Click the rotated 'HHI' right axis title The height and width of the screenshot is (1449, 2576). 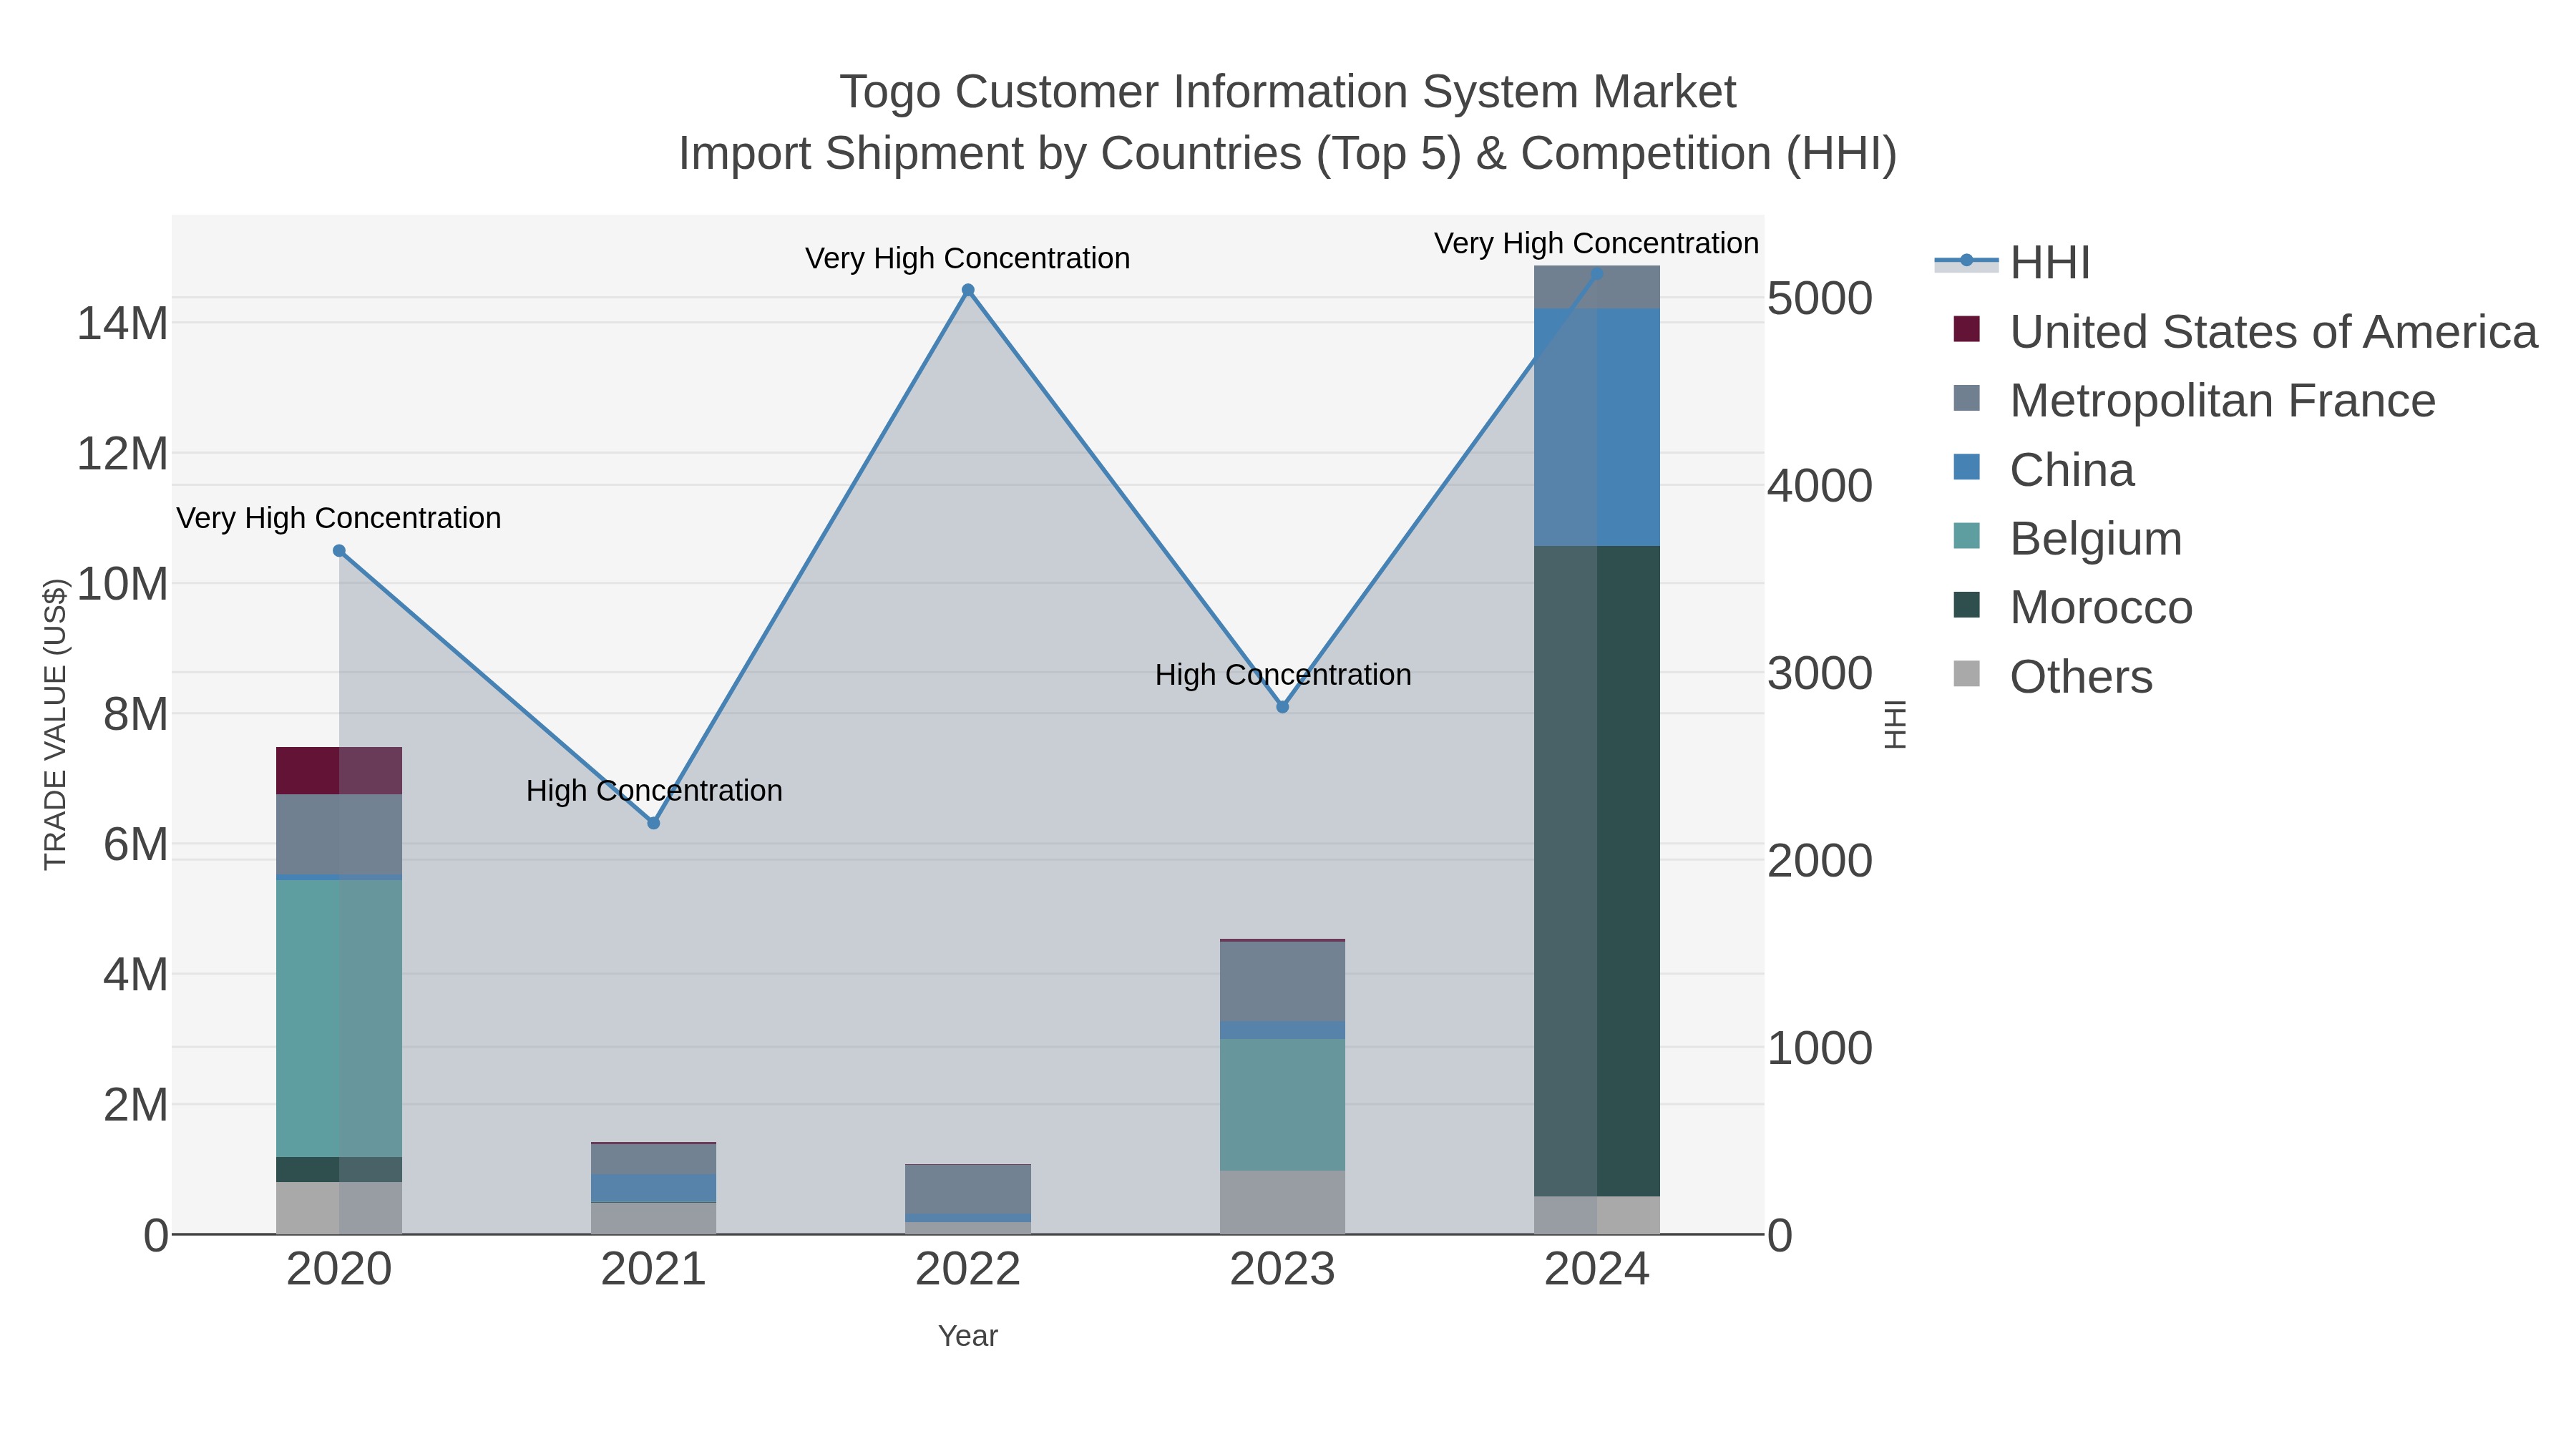pos(1896,724)
